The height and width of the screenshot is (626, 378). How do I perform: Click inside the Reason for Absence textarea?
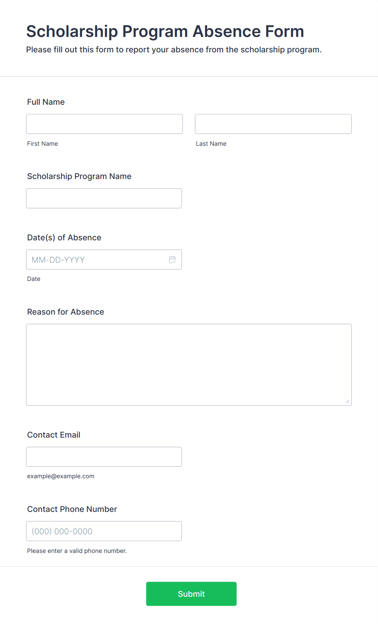click(x=189, y=365)
